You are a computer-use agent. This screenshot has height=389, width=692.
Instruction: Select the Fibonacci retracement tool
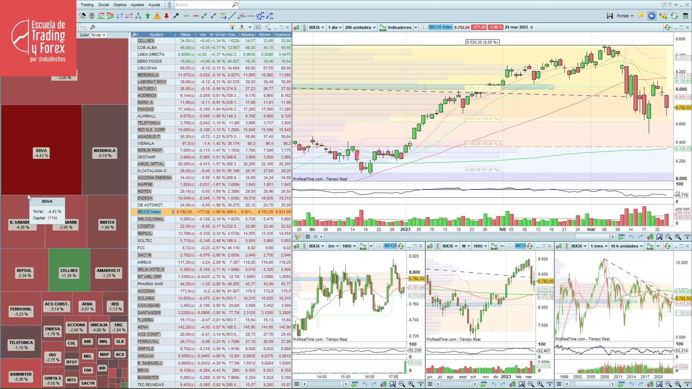(223, 16)
